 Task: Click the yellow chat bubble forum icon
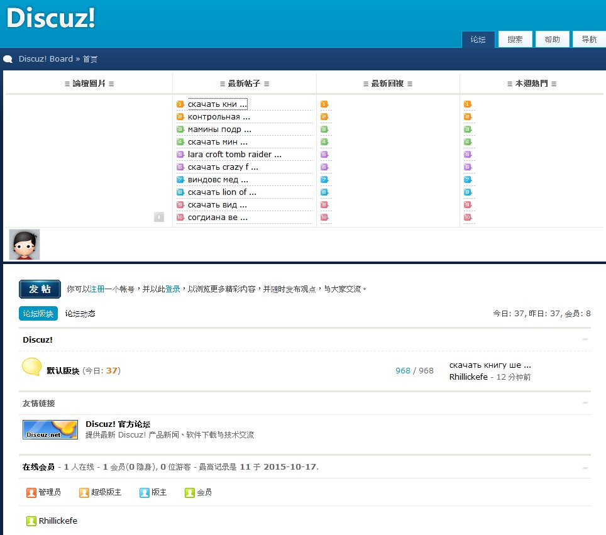click(x=32, y=367)
